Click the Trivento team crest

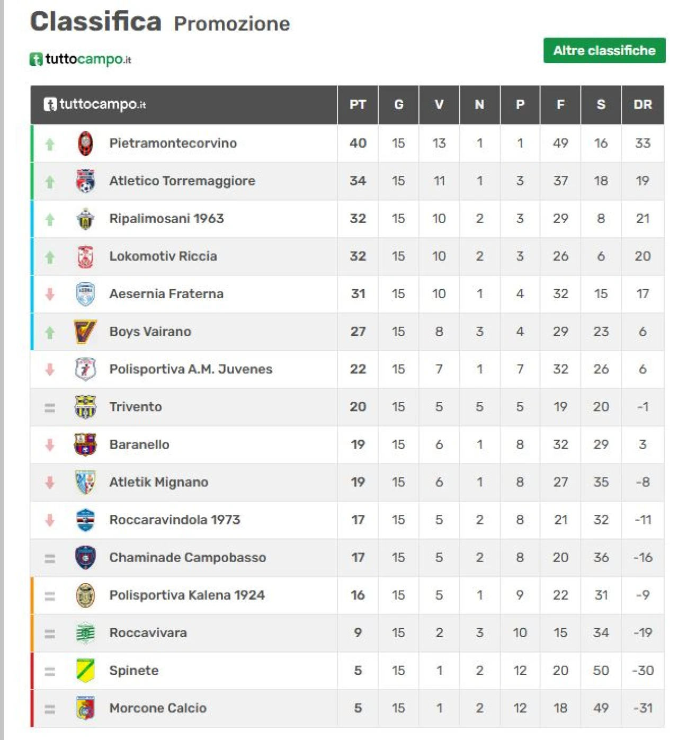click(85, 407)
